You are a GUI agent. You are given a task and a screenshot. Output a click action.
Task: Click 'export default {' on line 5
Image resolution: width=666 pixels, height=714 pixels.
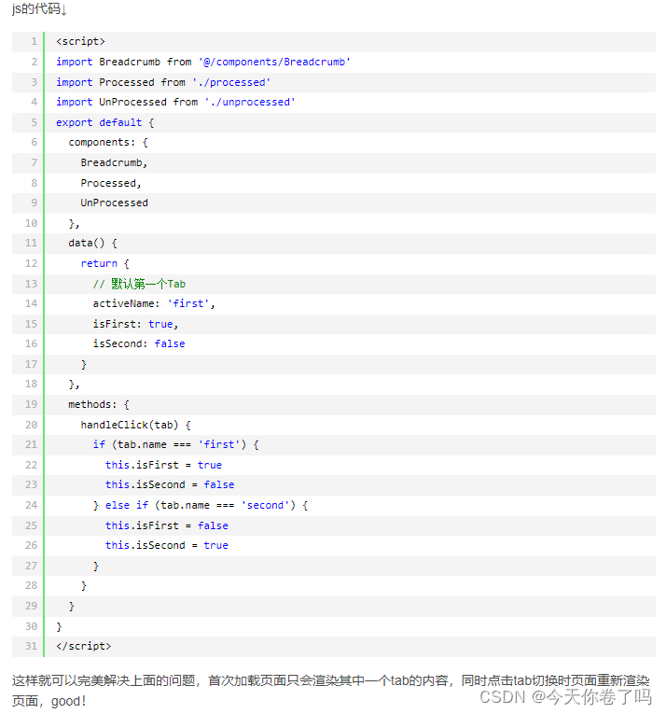pyautogui.click(x=105, y=122)
